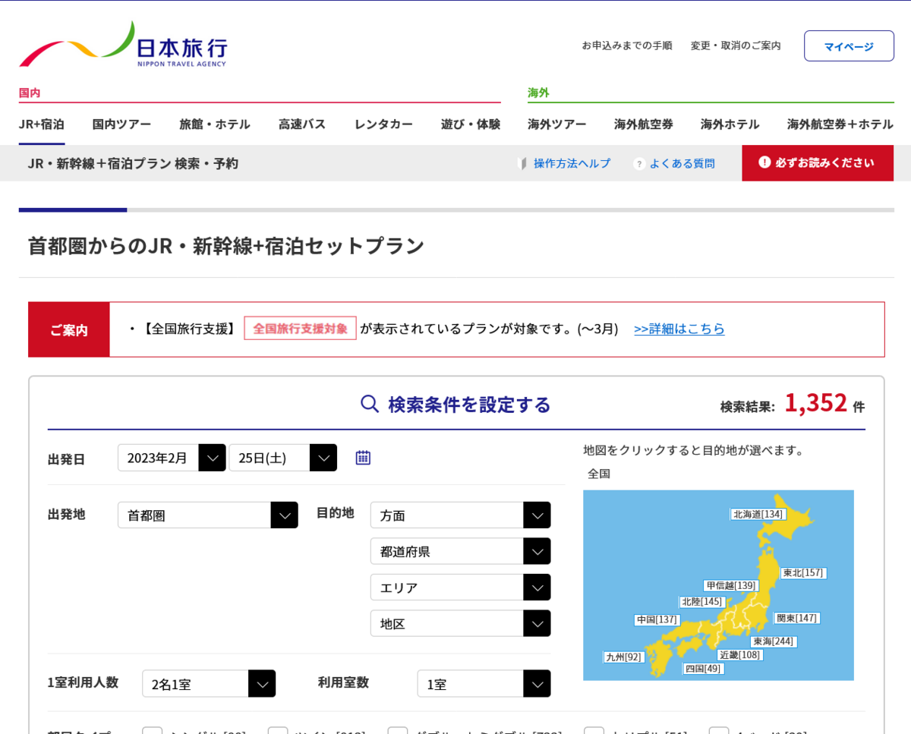Click the magnifier icon beside 検索条件を設定する

370,404
